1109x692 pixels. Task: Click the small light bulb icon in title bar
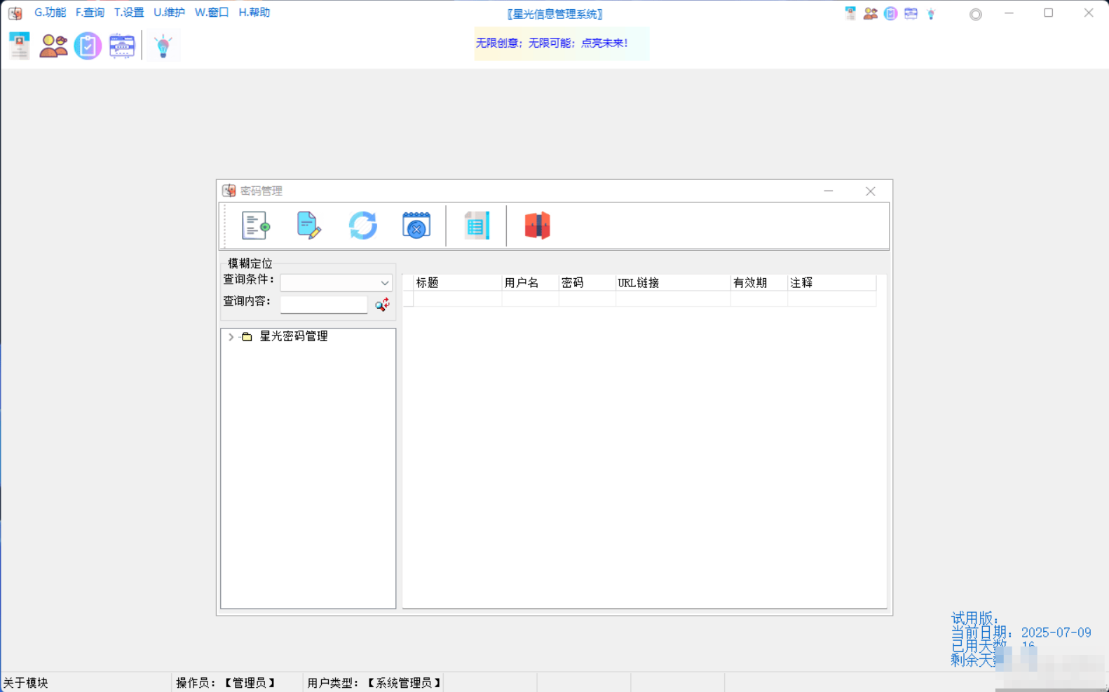pos(931,13)
